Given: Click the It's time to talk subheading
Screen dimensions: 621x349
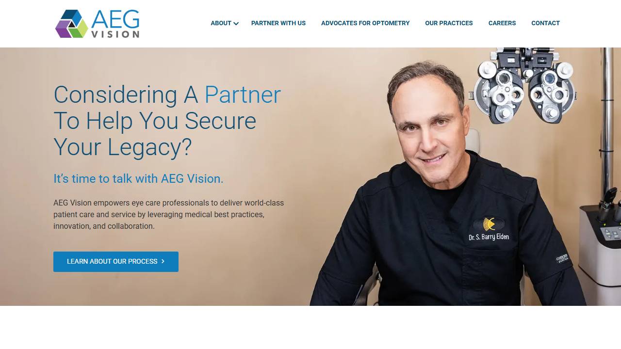Looking at the screenshot, I should 138,179.
